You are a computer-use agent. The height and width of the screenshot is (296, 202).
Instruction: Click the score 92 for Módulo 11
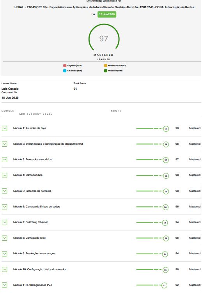[x=177, y=285]
